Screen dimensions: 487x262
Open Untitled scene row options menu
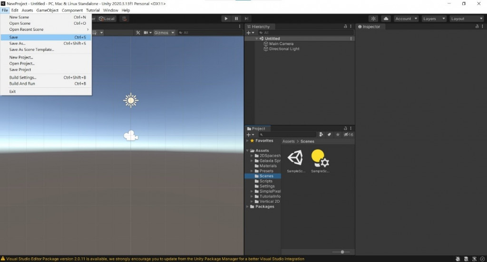point(351,38)
